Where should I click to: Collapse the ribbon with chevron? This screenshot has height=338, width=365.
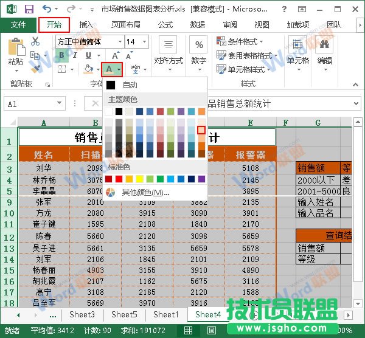[x=355, y=84]
